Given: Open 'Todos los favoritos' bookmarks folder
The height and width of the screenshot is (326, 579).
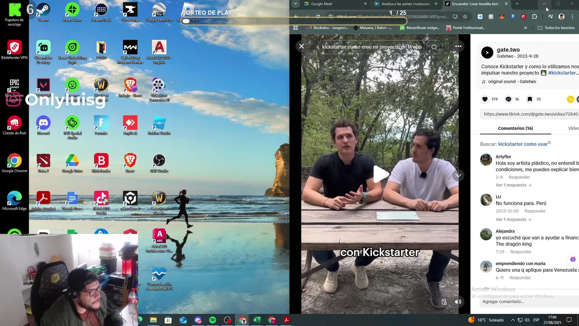Looking at the screenshot, I should 556,28.
